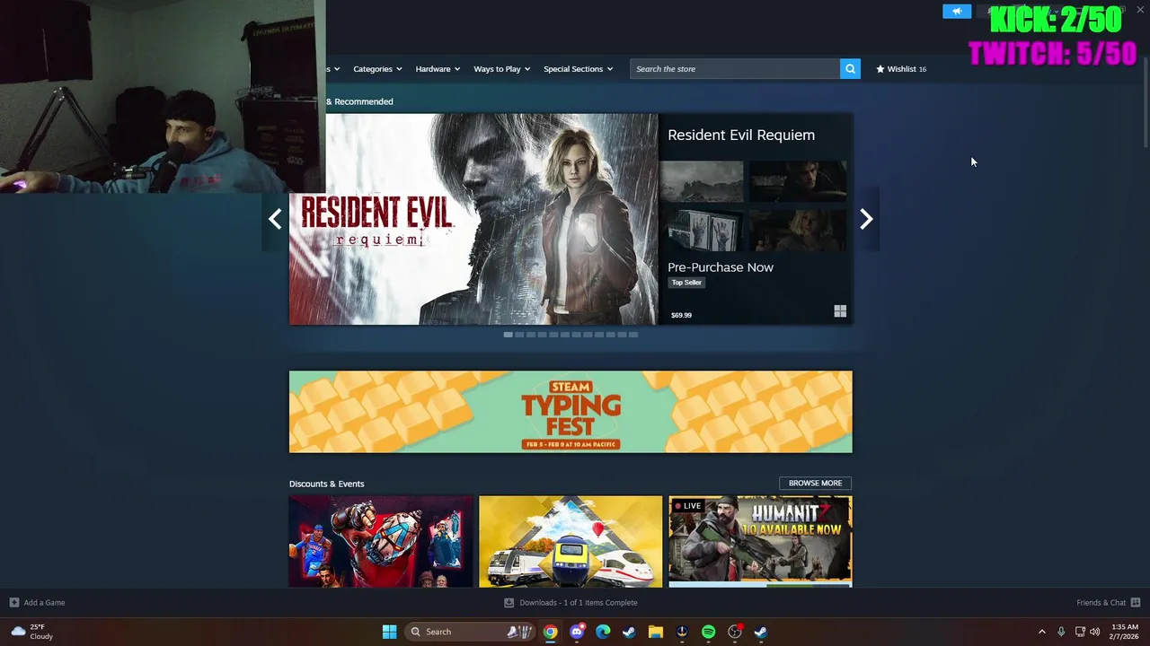Viewport: 1150px width, 646px height.
Task: Click the Discounts & Events heading
Action: pyautogui.click(x=326, y=484)
